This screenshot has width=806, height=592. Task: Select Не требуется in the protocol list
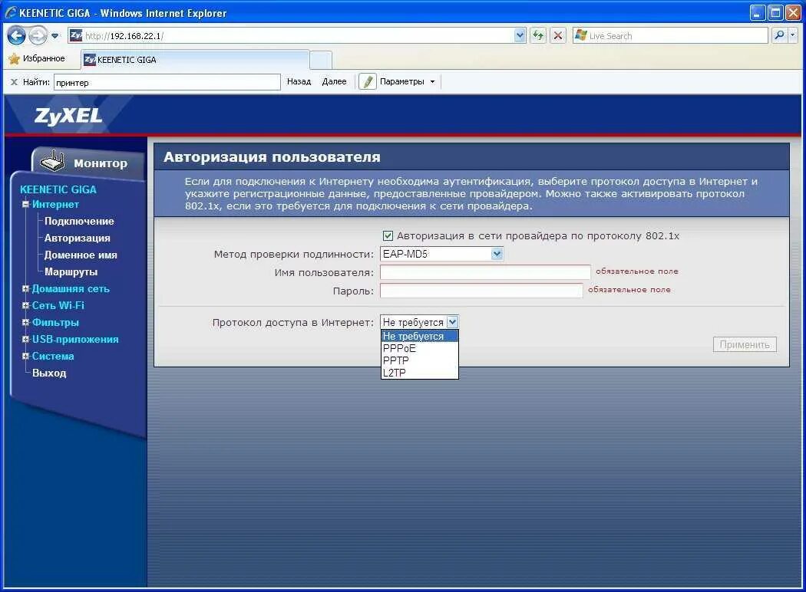point(419,336)
